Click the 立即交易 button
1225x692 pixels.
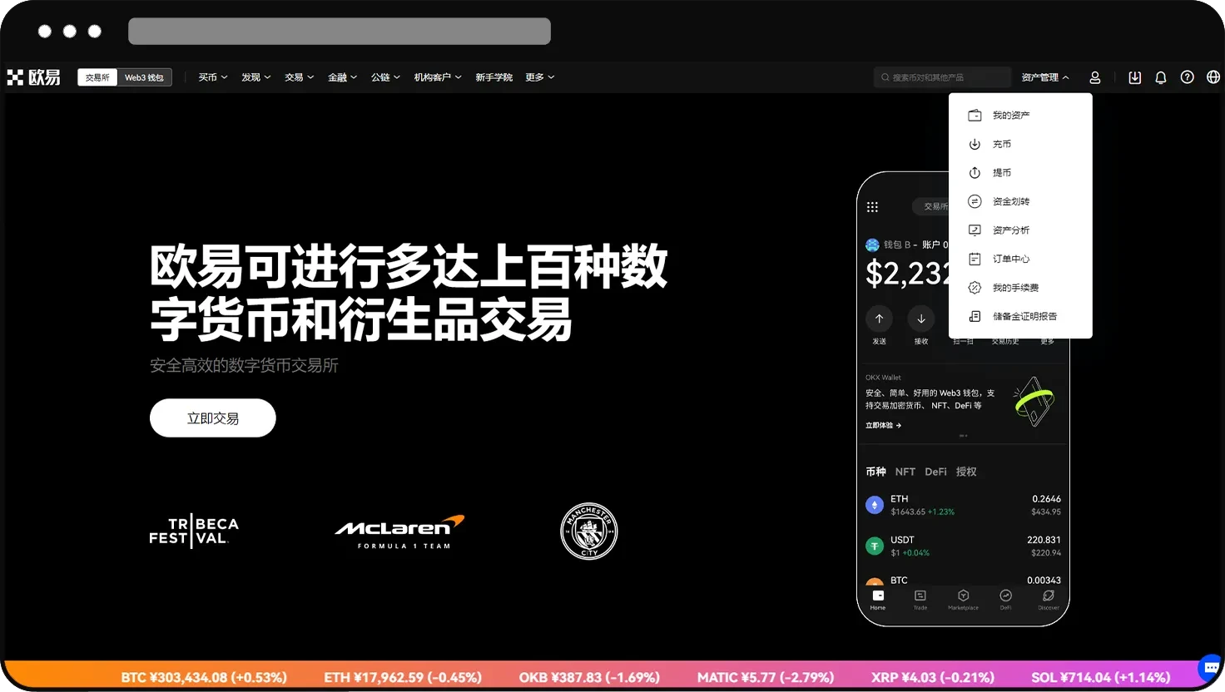click(x=212, y=418)
